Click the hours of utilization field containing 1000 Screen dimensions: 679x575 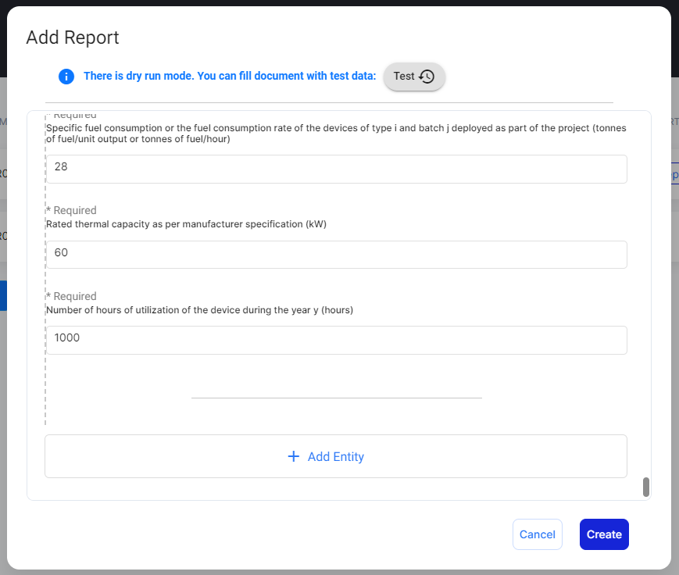pos(336,340)
